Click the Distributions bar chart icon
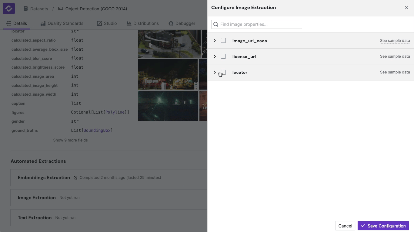Viewport: 414px width, 232px height. [129, 23]
